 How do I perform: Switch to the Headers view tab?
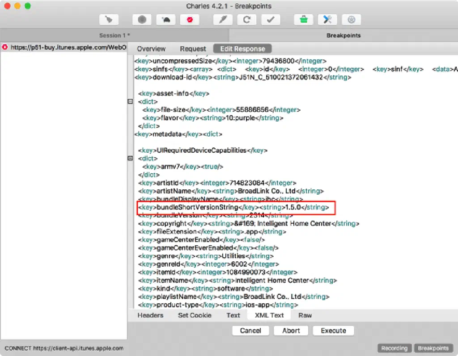tap(150, 315)
